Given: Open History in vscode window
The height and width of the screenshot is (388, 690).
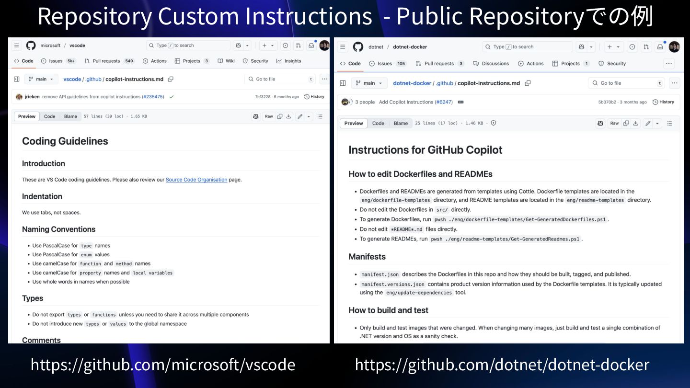Looking at the screenshot, I should coord(314,97).
